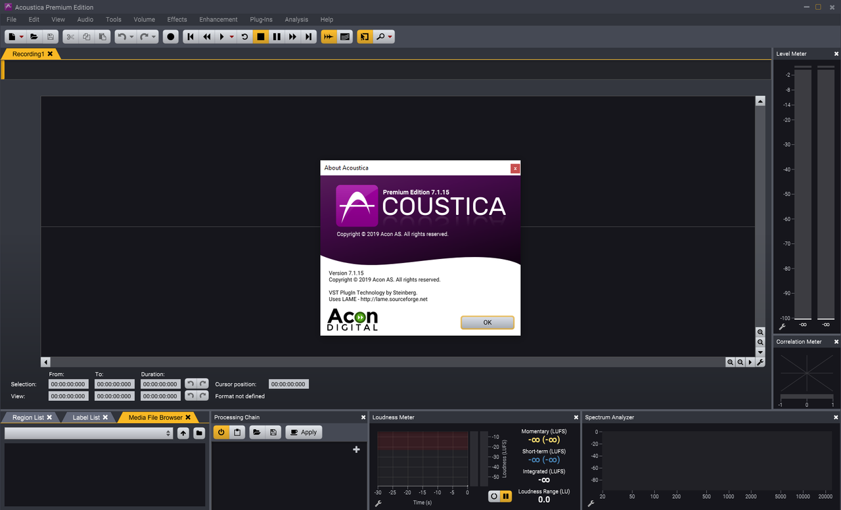The width and height of the screenshot is (841, 510).
Task: Click the Selection From time field
Action: click(68, 384)
